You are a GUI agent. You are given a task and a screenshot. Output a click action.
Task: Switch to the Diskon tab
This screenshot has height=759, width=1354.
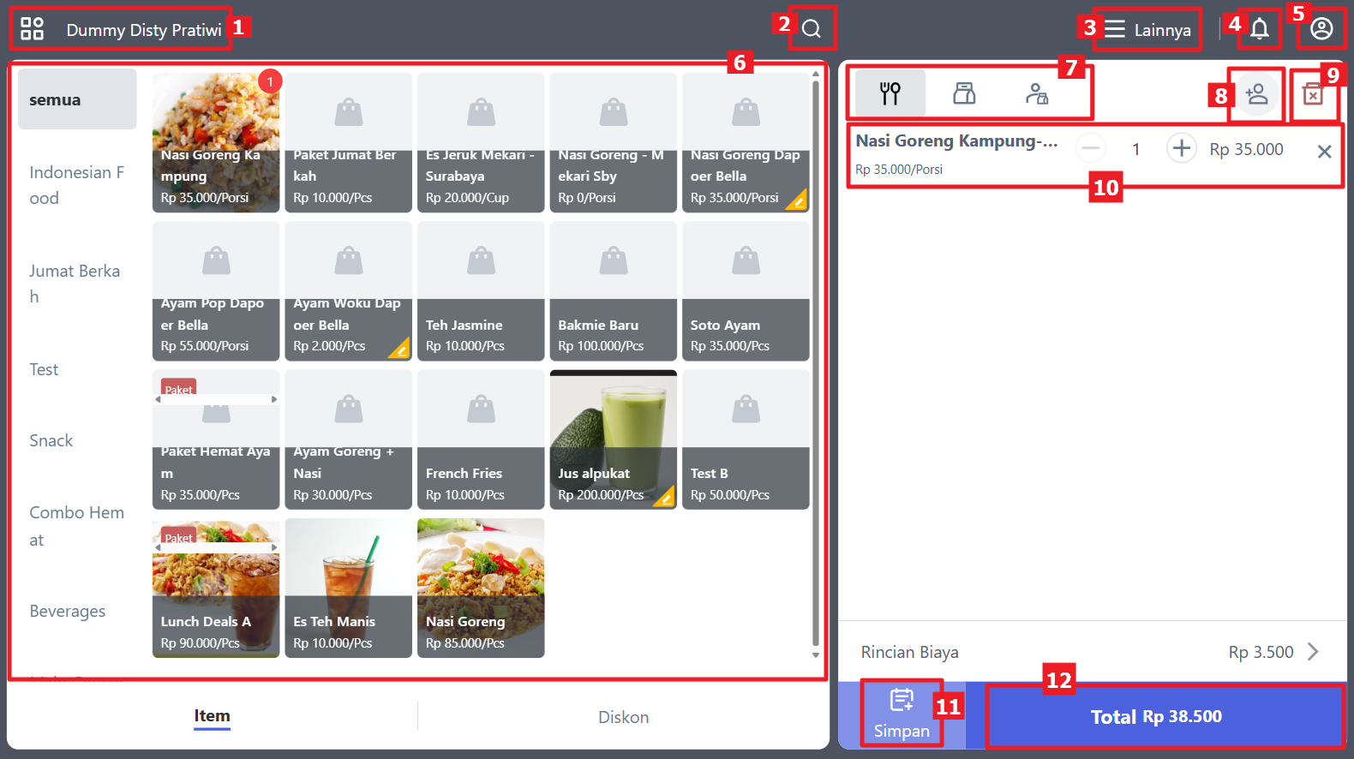623,717
